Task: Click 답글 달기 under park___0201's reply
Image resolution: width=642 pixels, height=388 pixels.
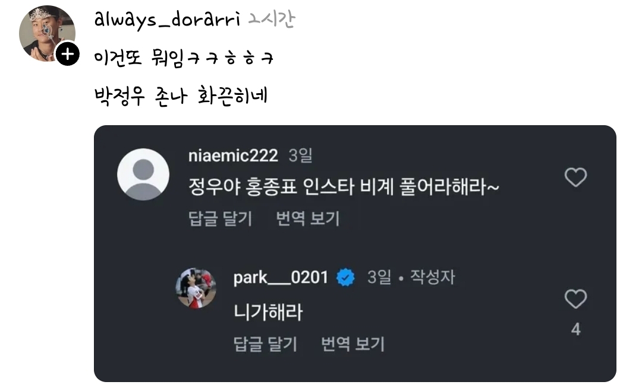Action: coord(265,344)
